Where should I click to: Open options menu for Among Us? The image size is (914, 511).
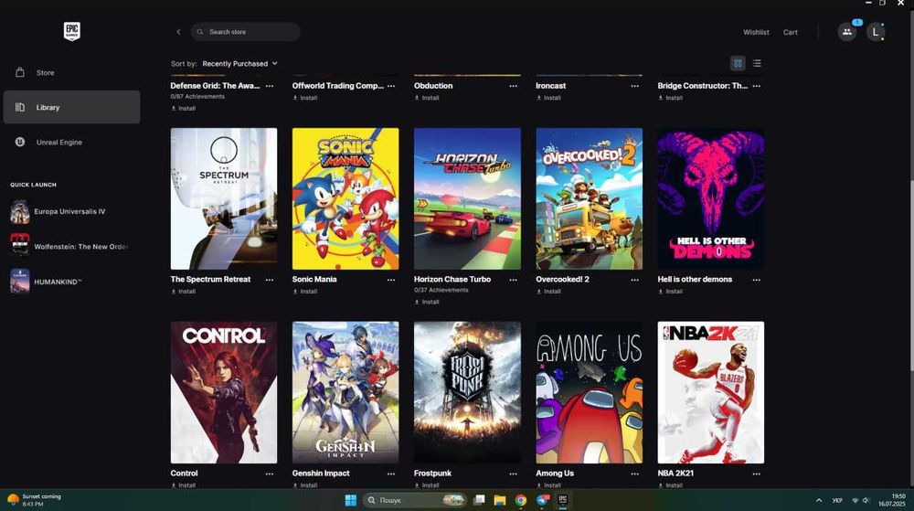click(x=635, y=474)
